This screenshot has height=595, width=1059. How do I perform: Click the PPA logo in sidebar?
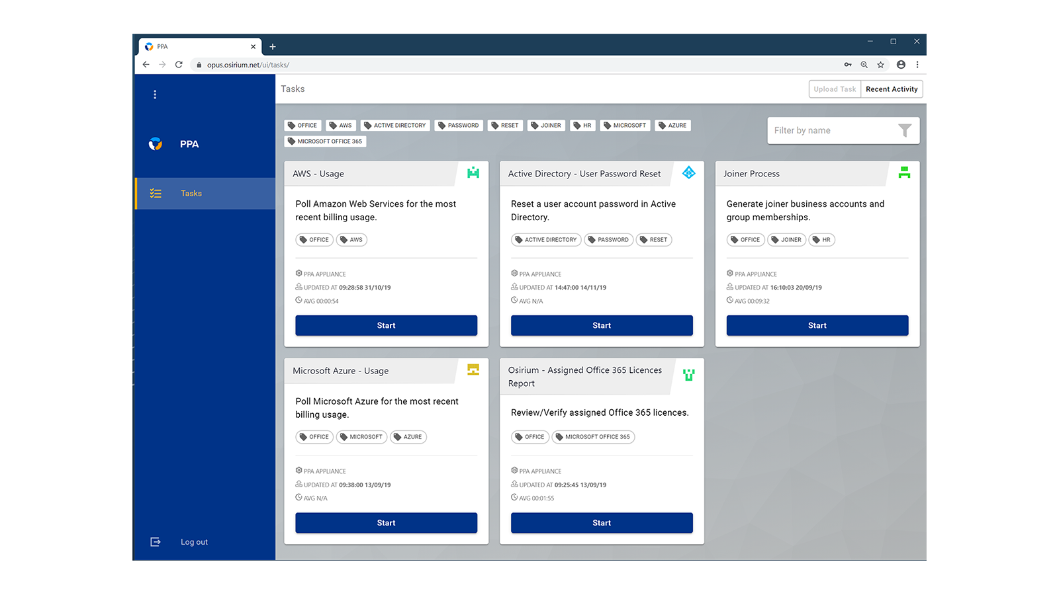coord(156,144)
